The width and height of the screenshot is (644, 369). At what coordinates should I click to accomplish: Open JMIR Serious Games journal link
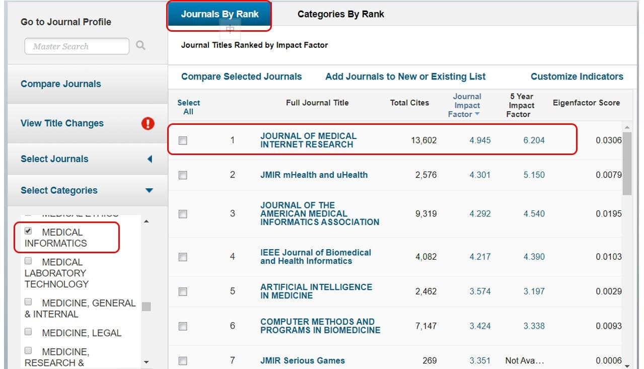303,360
